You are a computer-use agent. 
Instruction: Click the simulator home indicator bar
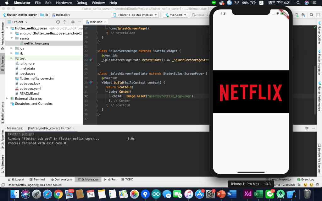pos(251,172)
